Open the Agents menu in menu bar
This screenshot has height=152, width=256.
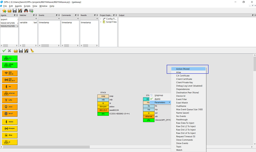pos(18,6)
